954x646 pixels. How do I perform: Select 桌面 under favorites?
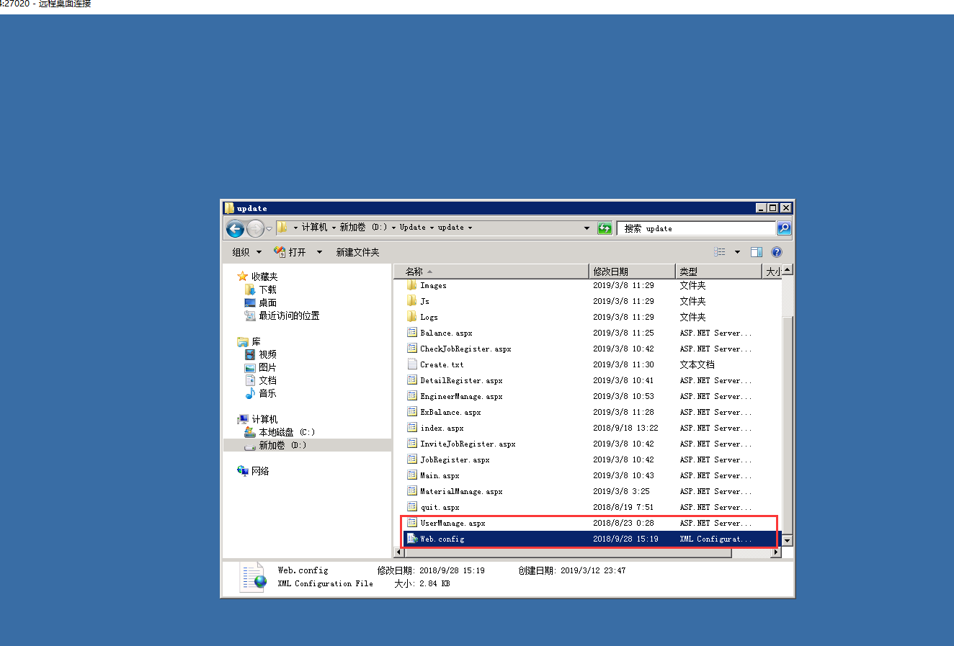[x=267, y=303]
